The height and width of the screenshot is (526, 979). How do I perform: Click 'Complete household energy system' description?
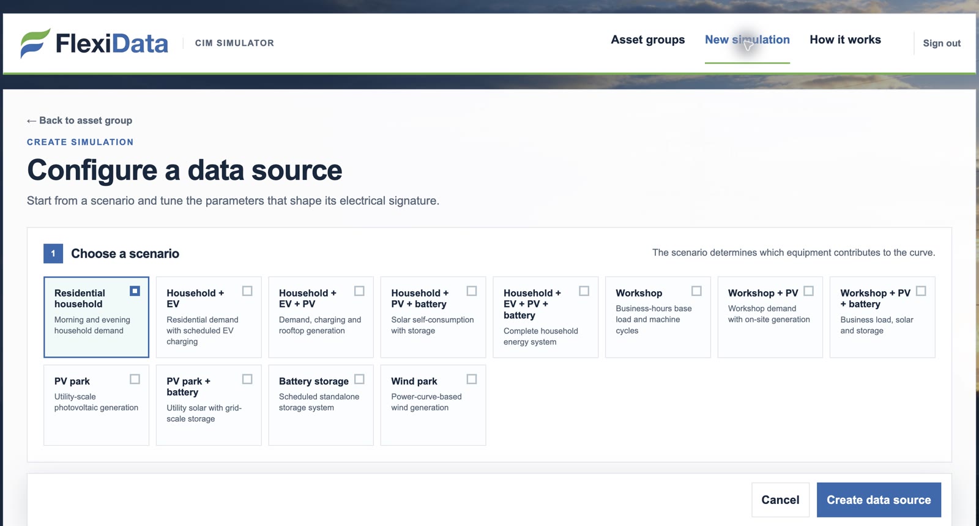pyautogui.click(x=541, y=336)
